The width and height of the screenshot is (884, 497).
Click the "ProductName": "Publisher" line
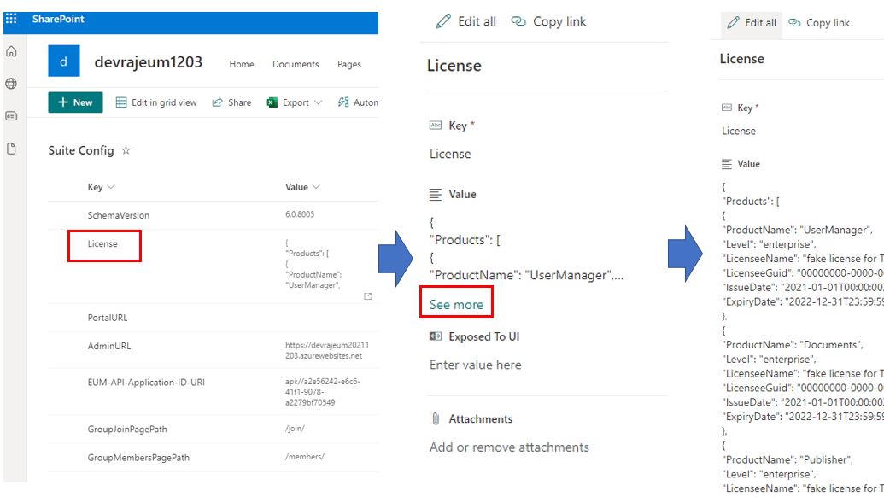coord(787,459)
